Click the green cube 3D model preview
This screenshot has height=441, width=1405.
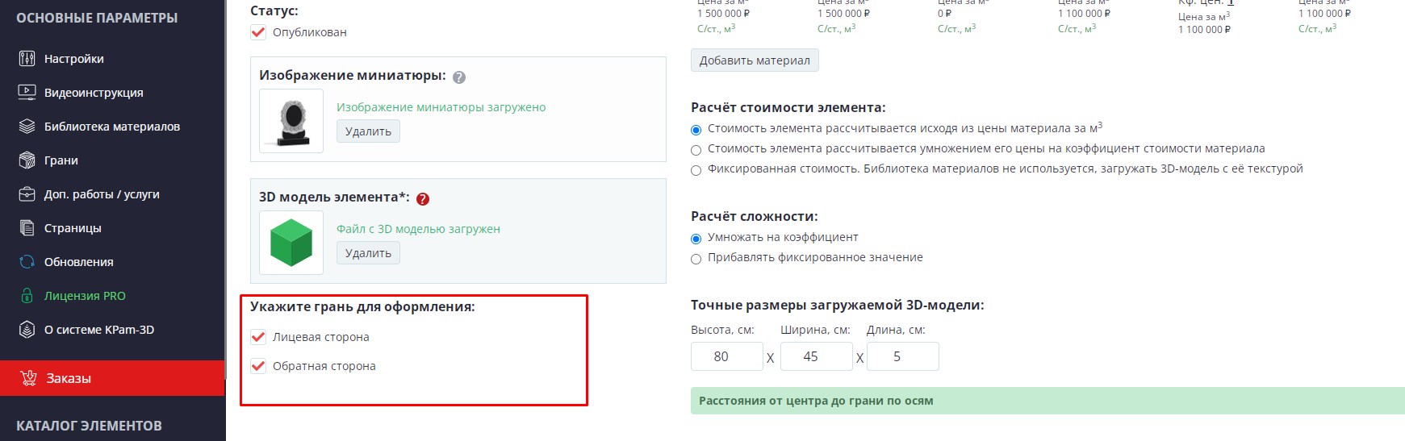[291, 243]
